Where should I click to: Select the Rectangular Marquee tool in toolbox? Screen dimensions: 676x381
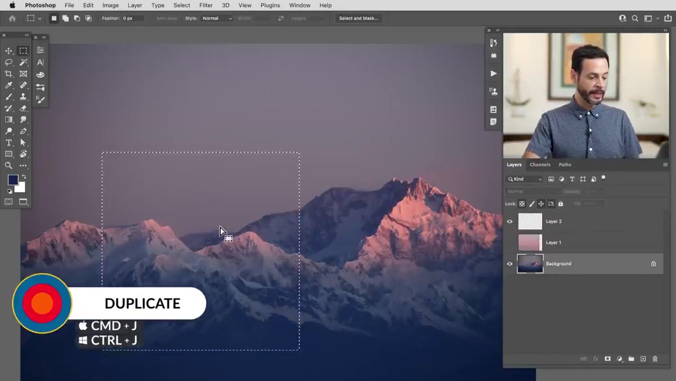(23, 51)
